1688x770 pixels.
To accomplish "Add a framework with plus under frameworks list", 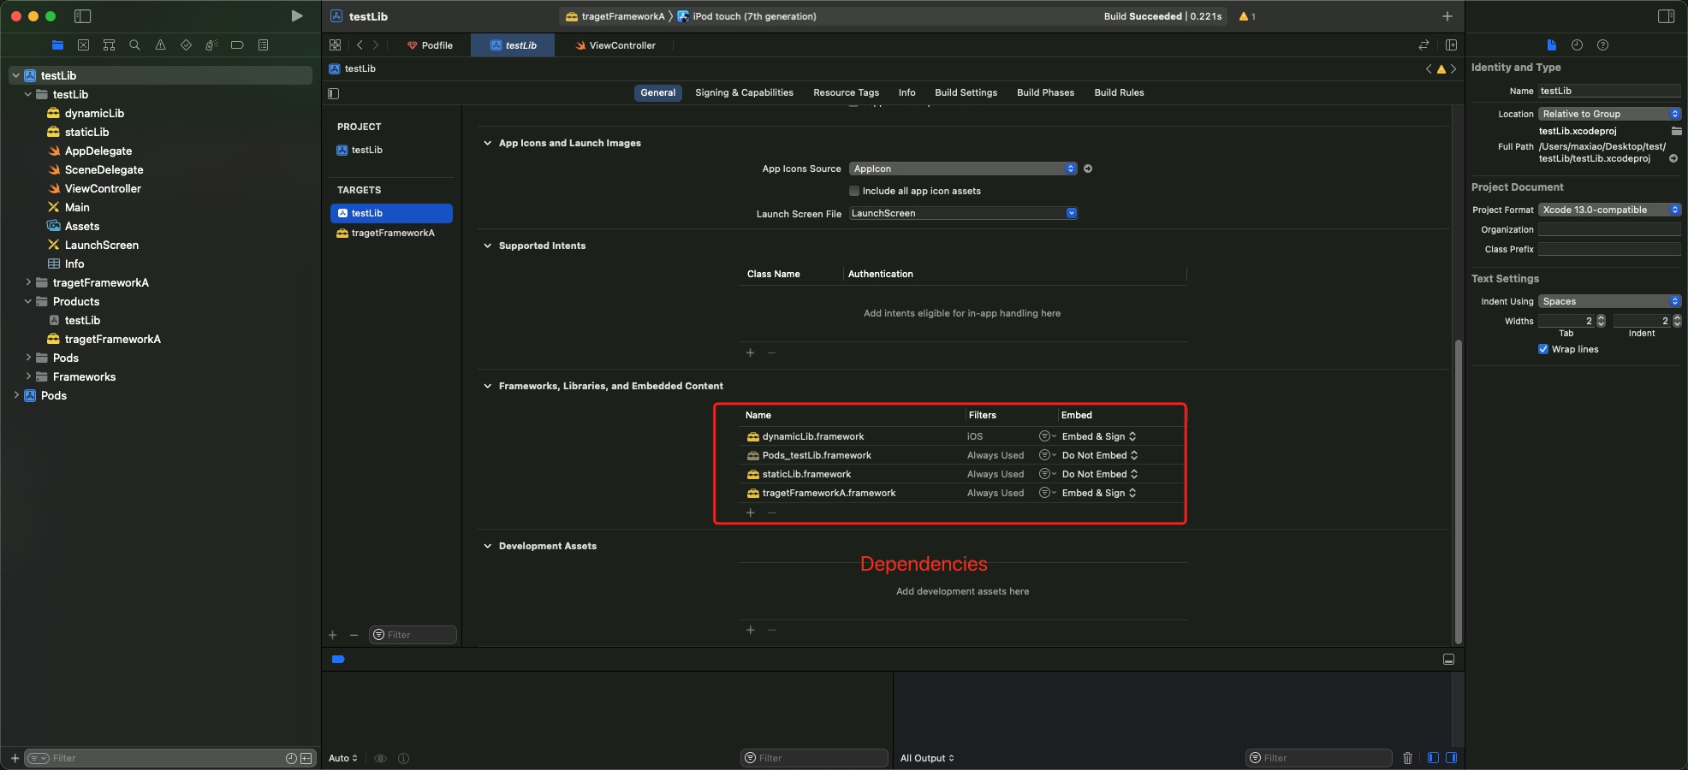I will click(x=751, y=513).
